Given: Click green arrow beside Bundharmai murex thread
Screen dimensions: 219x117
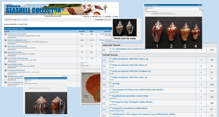Looking at the screenshot, I should point(111,96).
